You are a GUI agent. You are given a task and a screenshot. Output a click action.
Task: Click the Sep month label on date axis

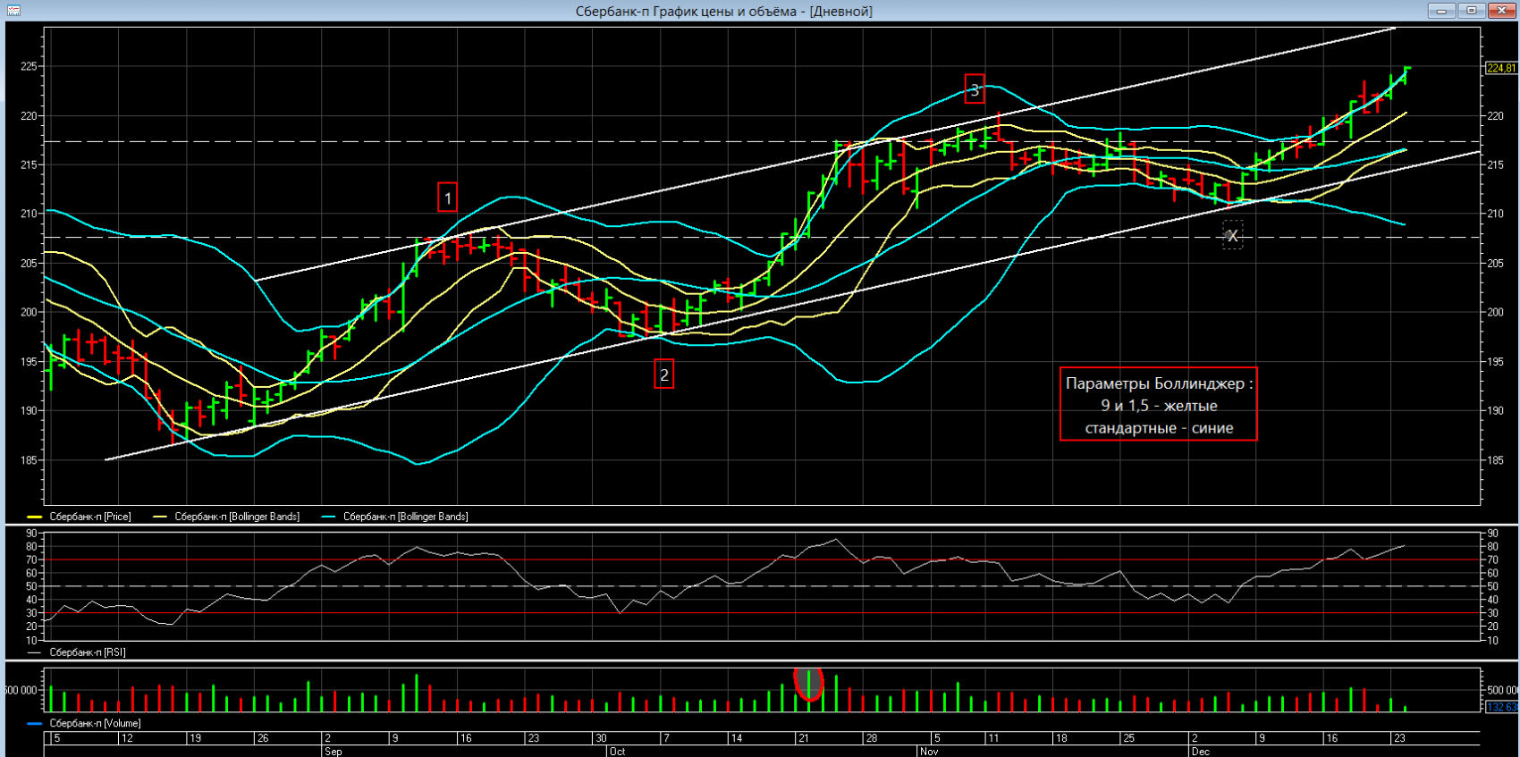click(x=333, y=752)
